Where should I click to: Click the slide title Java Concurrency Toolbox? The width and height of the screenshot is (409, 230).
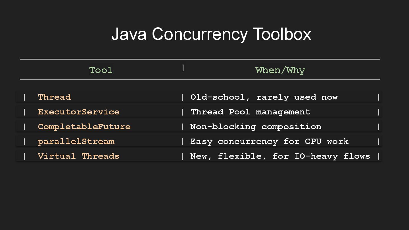[x=211, y=34]
